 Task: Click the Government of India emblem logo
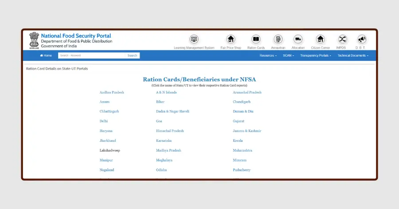[x=34, y=40]
